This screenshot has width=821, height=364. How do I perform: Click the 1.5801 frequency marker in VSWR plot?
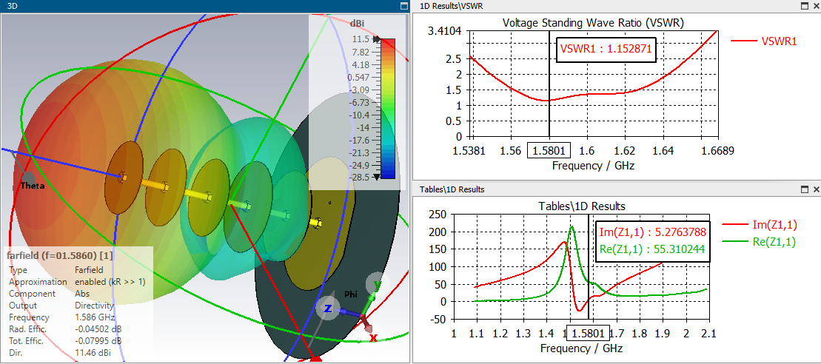[x=549, y=151]
